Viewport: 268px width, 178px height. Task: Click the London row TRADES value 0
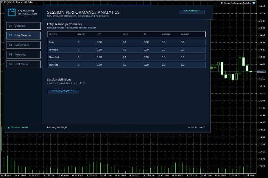point(79,50)
